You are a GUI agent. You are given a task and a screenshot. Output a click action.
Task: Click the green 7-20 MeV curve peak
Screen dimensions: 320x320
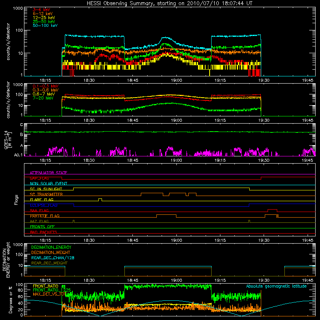point(171,103)
